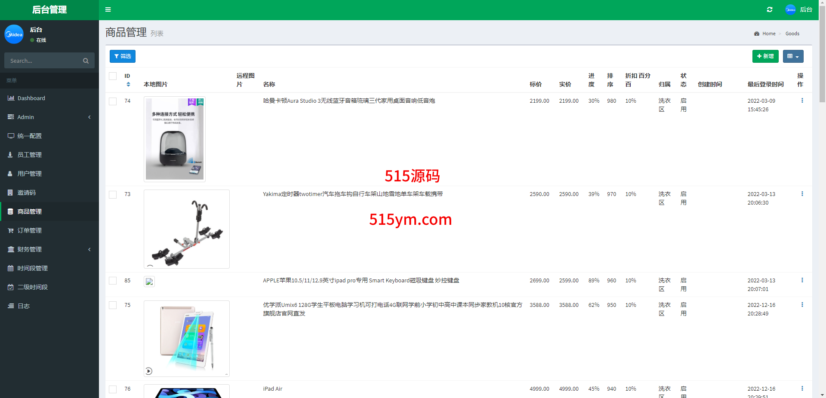Click the Midea avatar in top-right header
This screenshot has width=826, height=398.
pos(790,9)
